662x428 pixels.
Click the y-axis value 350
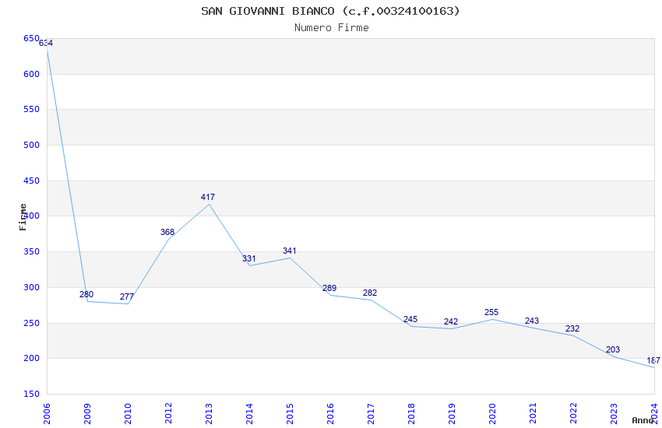(31, 251)
